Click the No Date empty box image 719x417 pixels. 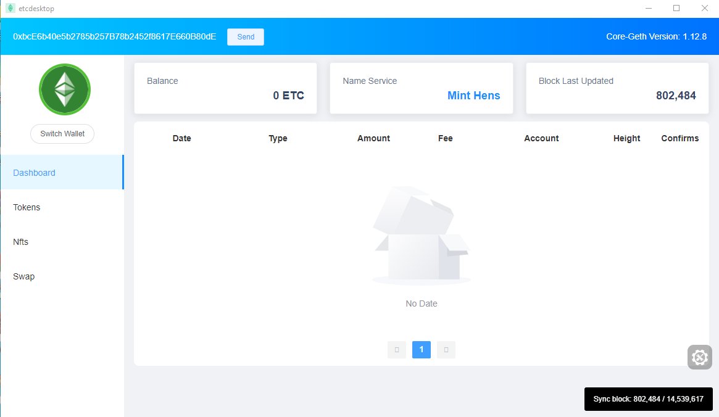pos(422,236)
